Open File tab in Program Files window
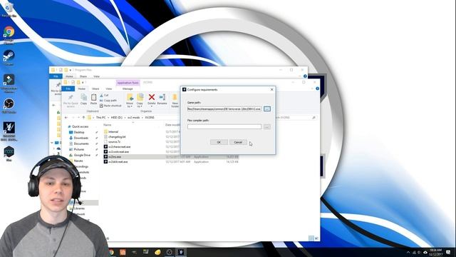Viewport: 456px width, 257px height. coord(56,76)
